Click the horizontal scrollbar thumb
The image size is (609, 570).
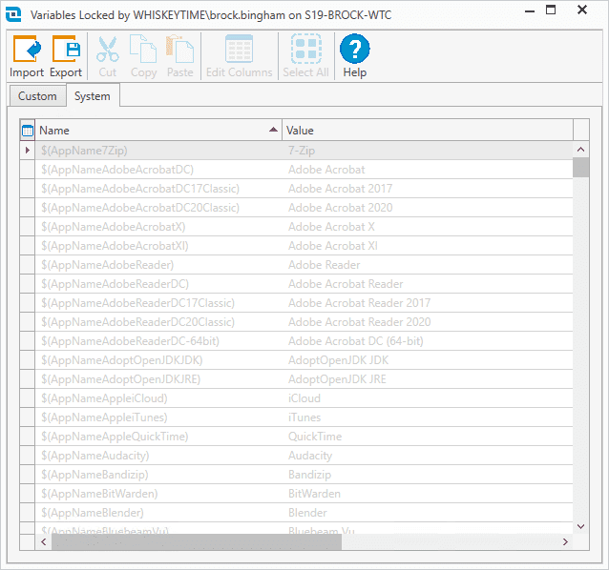(x=197, y=541)
